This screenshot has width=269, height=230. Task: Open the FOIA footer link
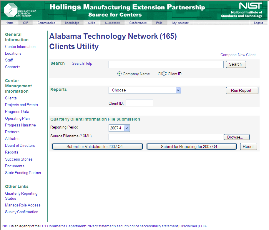click(203, 226)
